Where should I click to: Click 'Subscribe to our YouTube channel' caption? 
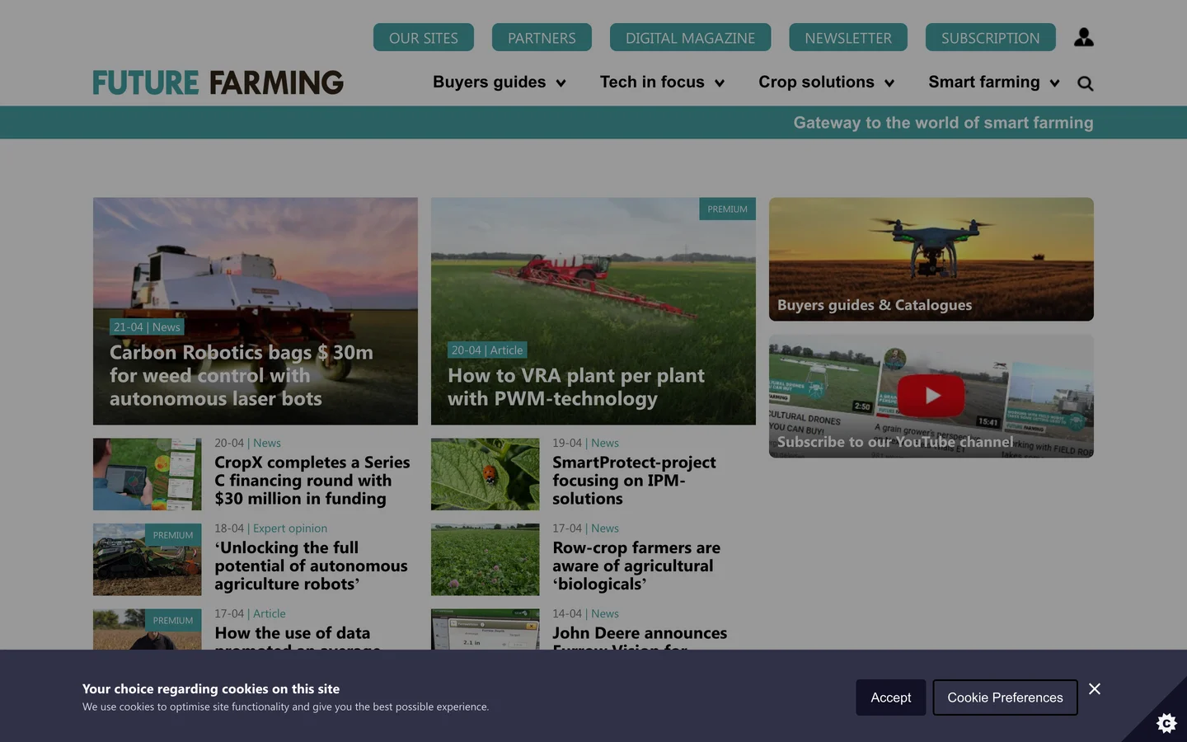[895, 442]
